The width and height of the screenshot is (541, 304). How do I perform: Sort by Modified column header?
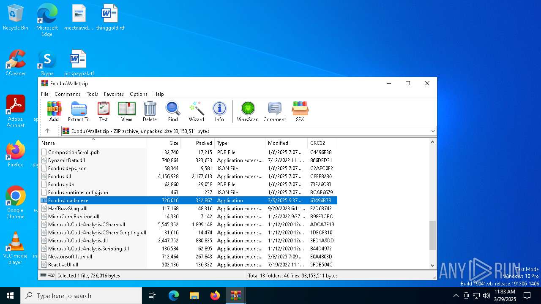click(x=287, y=143)
